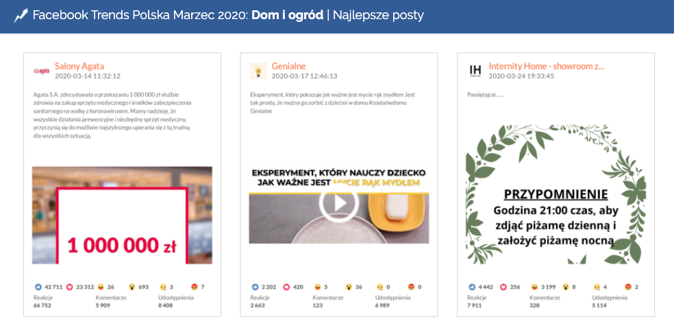Click the like reaction icon on Salony Agata post
Viewport: 674px width, 327px height.
[x=38, y=287]
